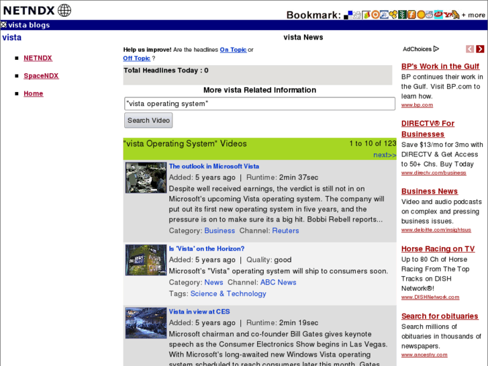488x366 pixels.
Task: Click the Search Video button
Action: click(148, 120)
